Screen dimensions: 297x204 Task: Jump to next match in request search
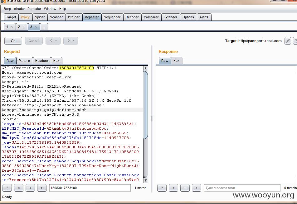[42, 188]
